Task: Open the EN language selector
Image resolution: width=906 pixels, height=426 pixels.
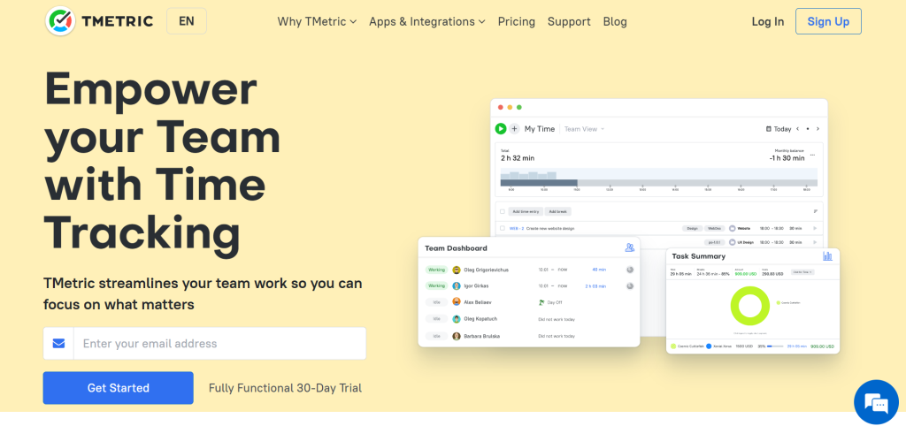Action: pyautogui.click(x=187, y=21)
